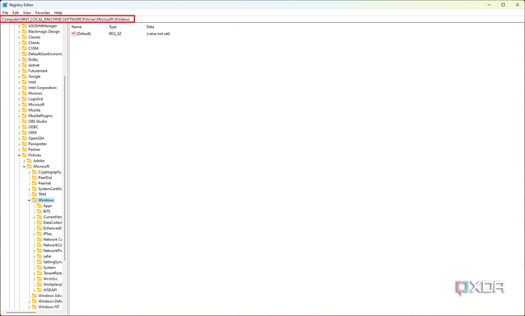Click the BITS folder icon

click(39, 211)
